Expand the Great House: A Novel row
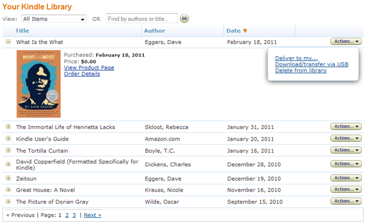The image size is (366, 224). [9, 190]
